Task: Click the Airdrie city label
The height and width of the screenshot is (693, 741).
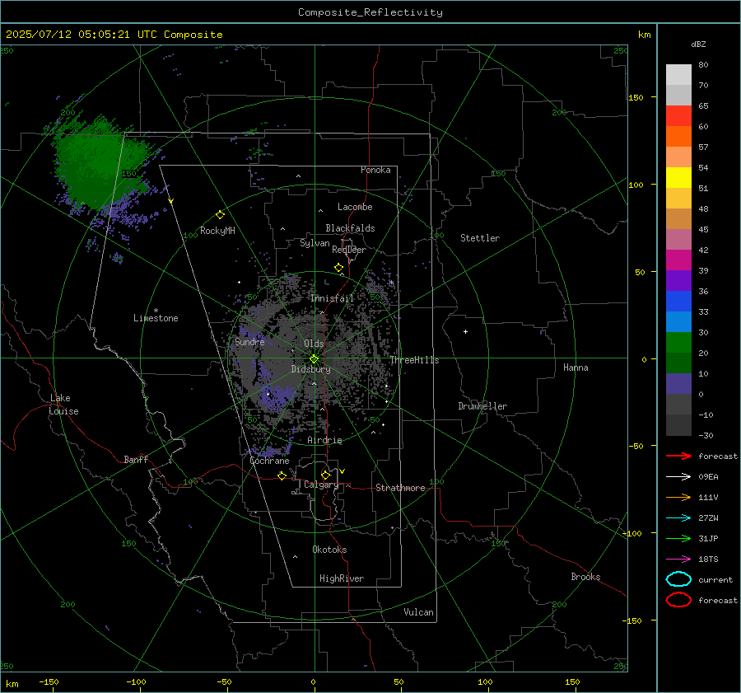Action: pos(324,440)
